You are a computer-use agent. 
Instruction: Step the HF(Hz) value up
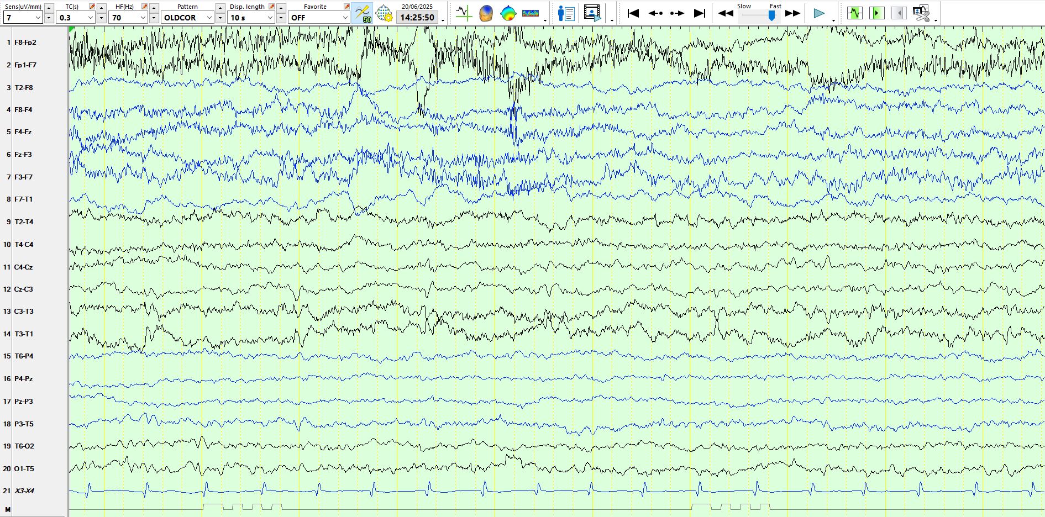pos(154,8)
